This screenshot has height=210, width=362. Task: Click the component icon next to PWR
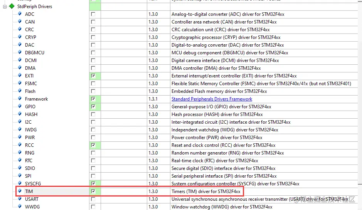tap(20, 137)
